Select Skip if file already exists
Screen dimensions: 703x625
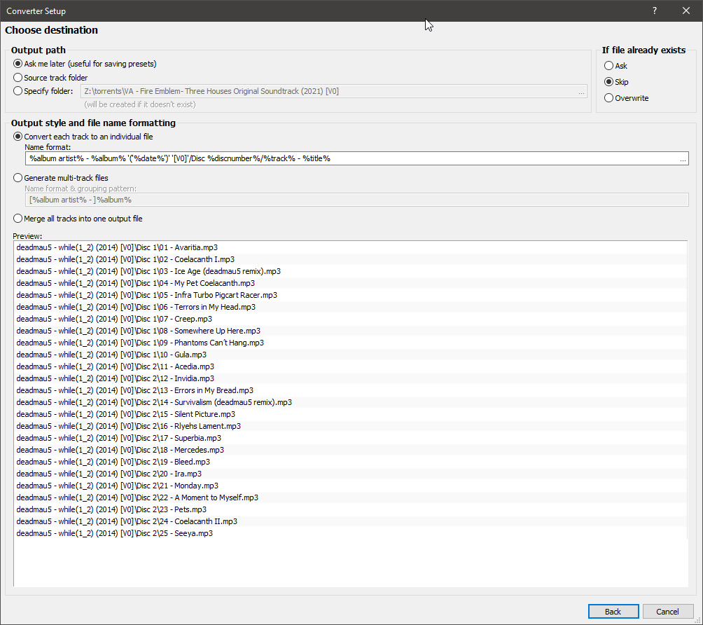point(608,82)
